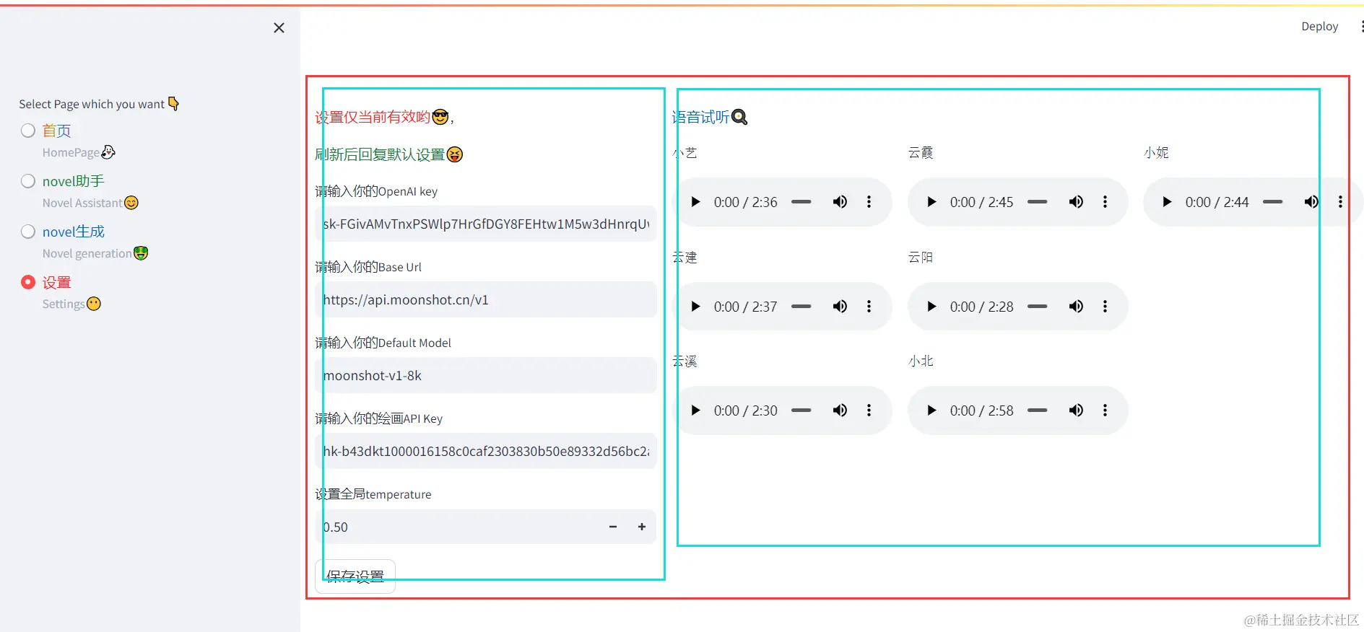Mute the 云阳 audio player

[1076, 307]
